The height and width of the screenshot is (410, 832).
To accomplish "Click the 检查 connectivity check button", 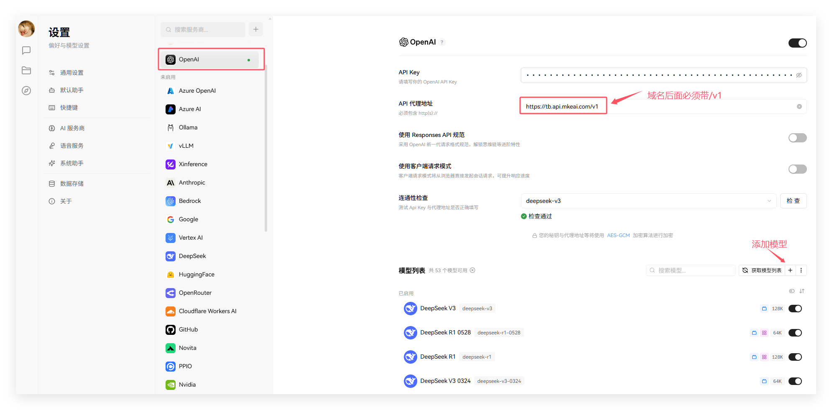I will (x=793, y=201).
